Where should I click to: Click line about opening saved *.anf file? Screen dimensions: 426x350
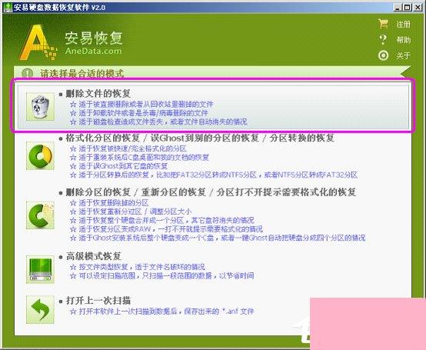pos(161,311)
